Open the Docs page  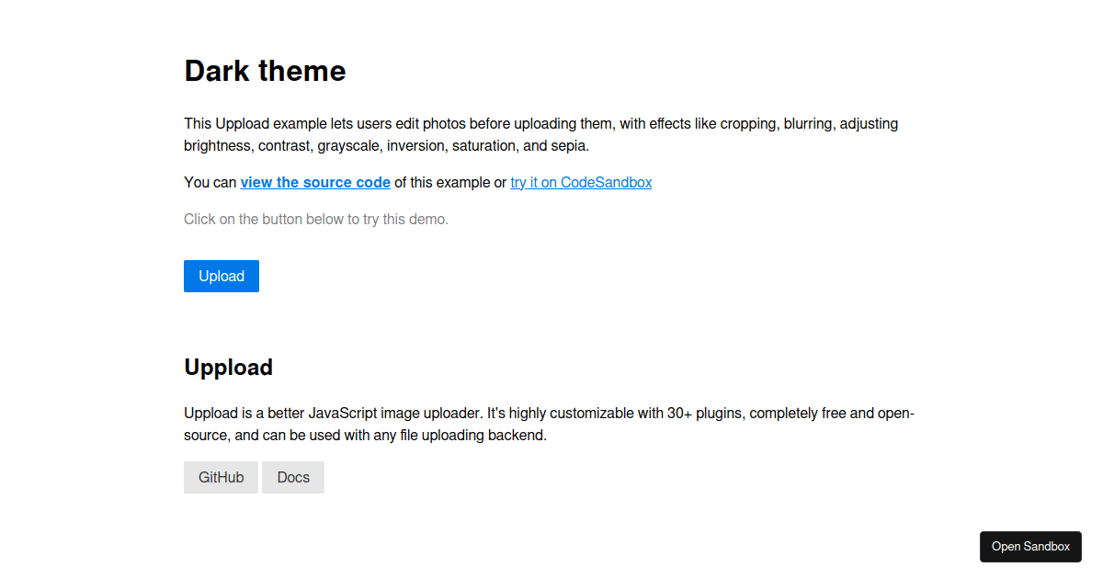click(292, 477)
